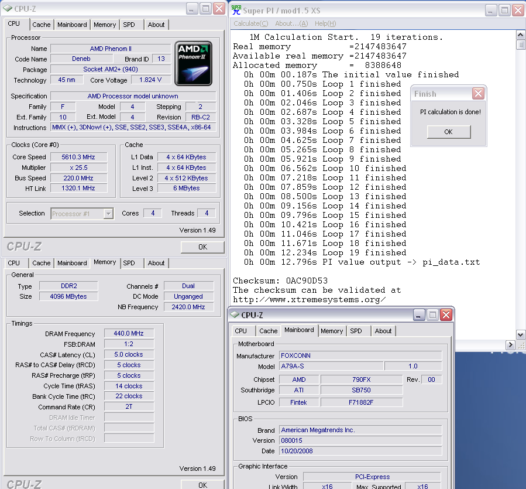Click the memory Size 4096 MBytes value
Viewport: 526px width, 489px height.
pos(68,296)
